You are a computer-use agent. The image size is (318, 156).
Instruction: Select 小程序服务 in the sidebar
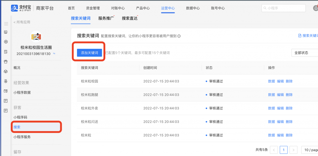pos(22,137)
